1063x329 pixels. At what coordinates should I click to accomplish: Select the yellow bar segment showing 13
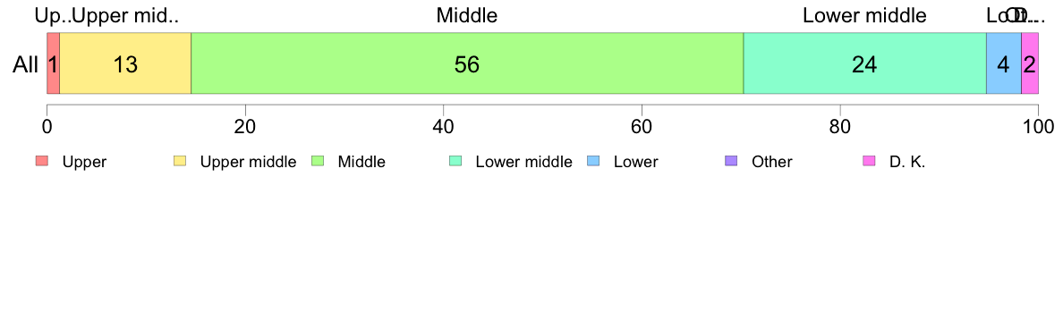[x=125, y=63]
